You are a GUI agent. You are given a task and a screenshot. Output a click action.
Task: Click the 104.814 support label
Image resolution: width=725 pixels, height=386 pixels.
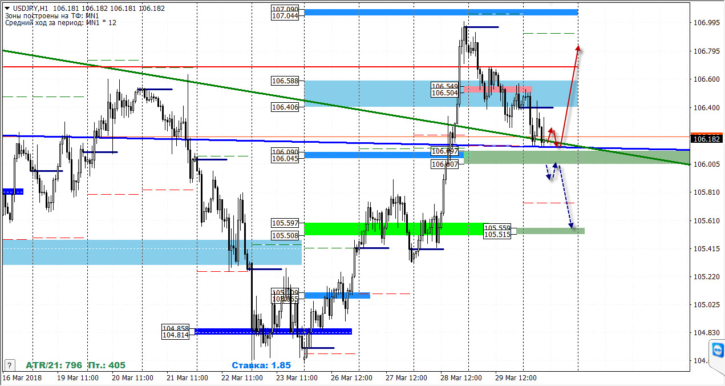tap(176, 335)
